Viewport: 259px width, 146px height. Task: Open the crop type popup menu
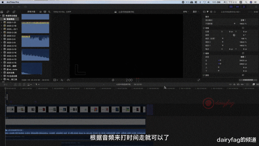[x=243, y=57]
